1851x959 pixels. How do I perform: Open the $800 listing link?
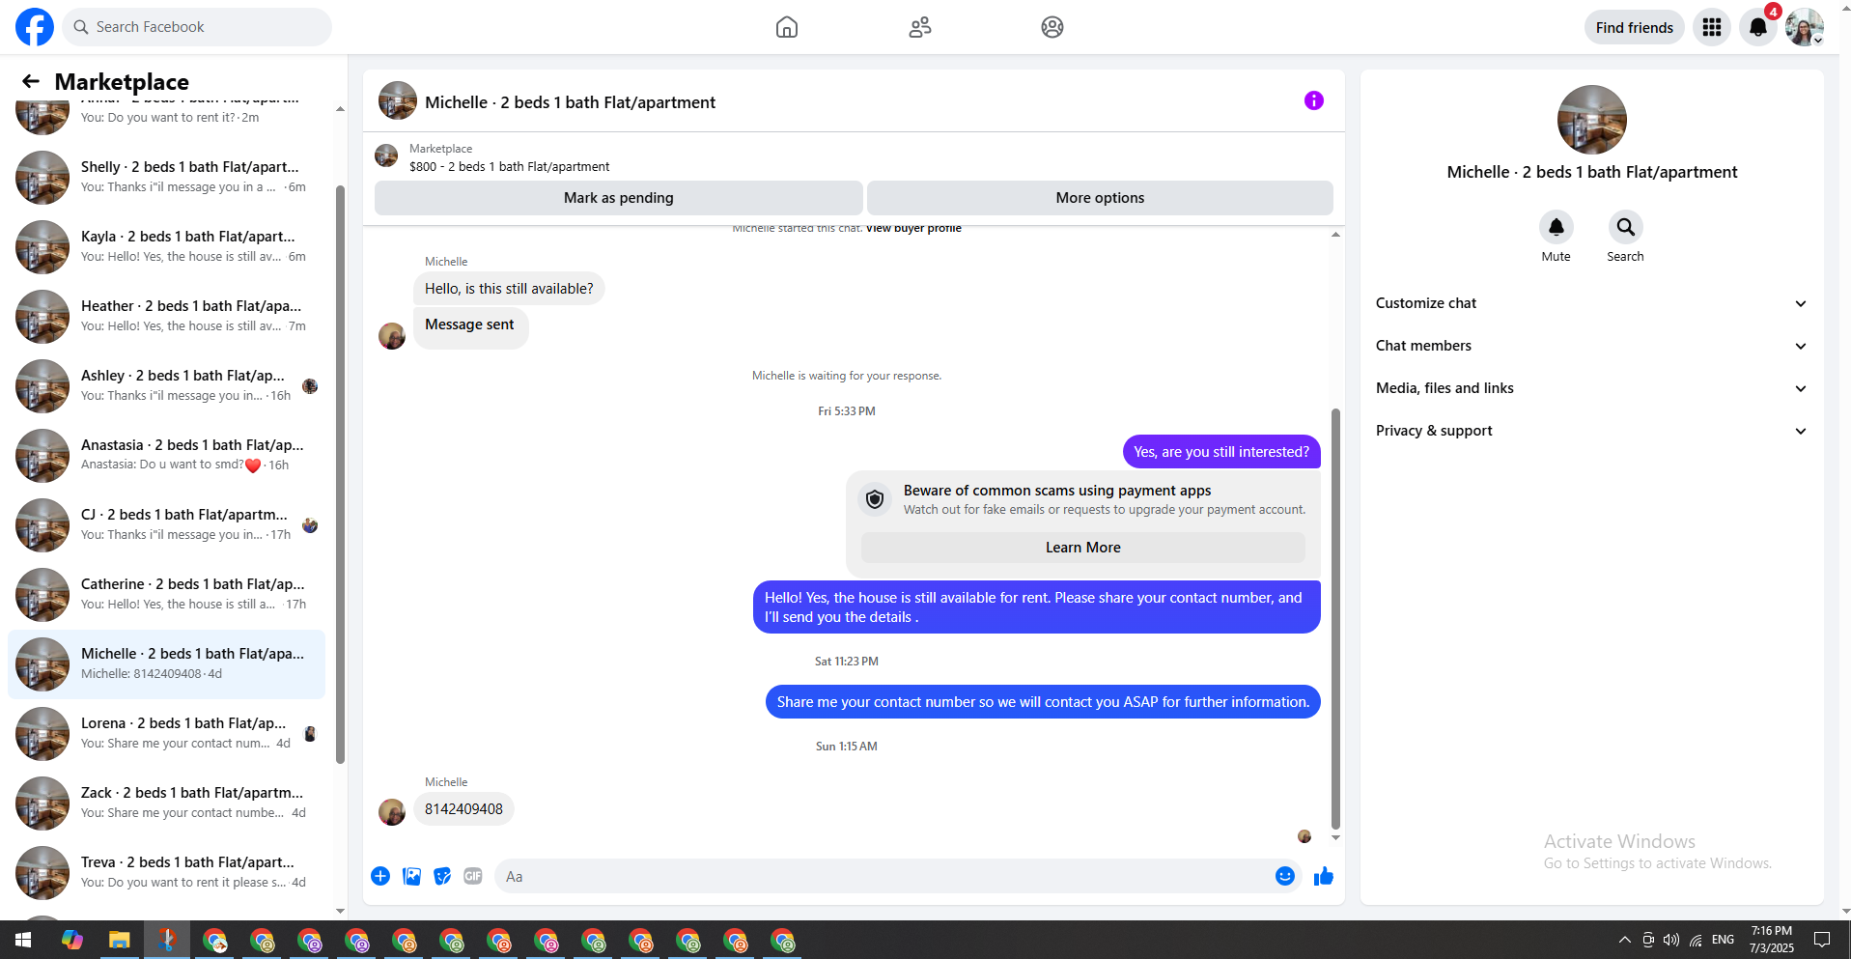(x=509, y=167)
